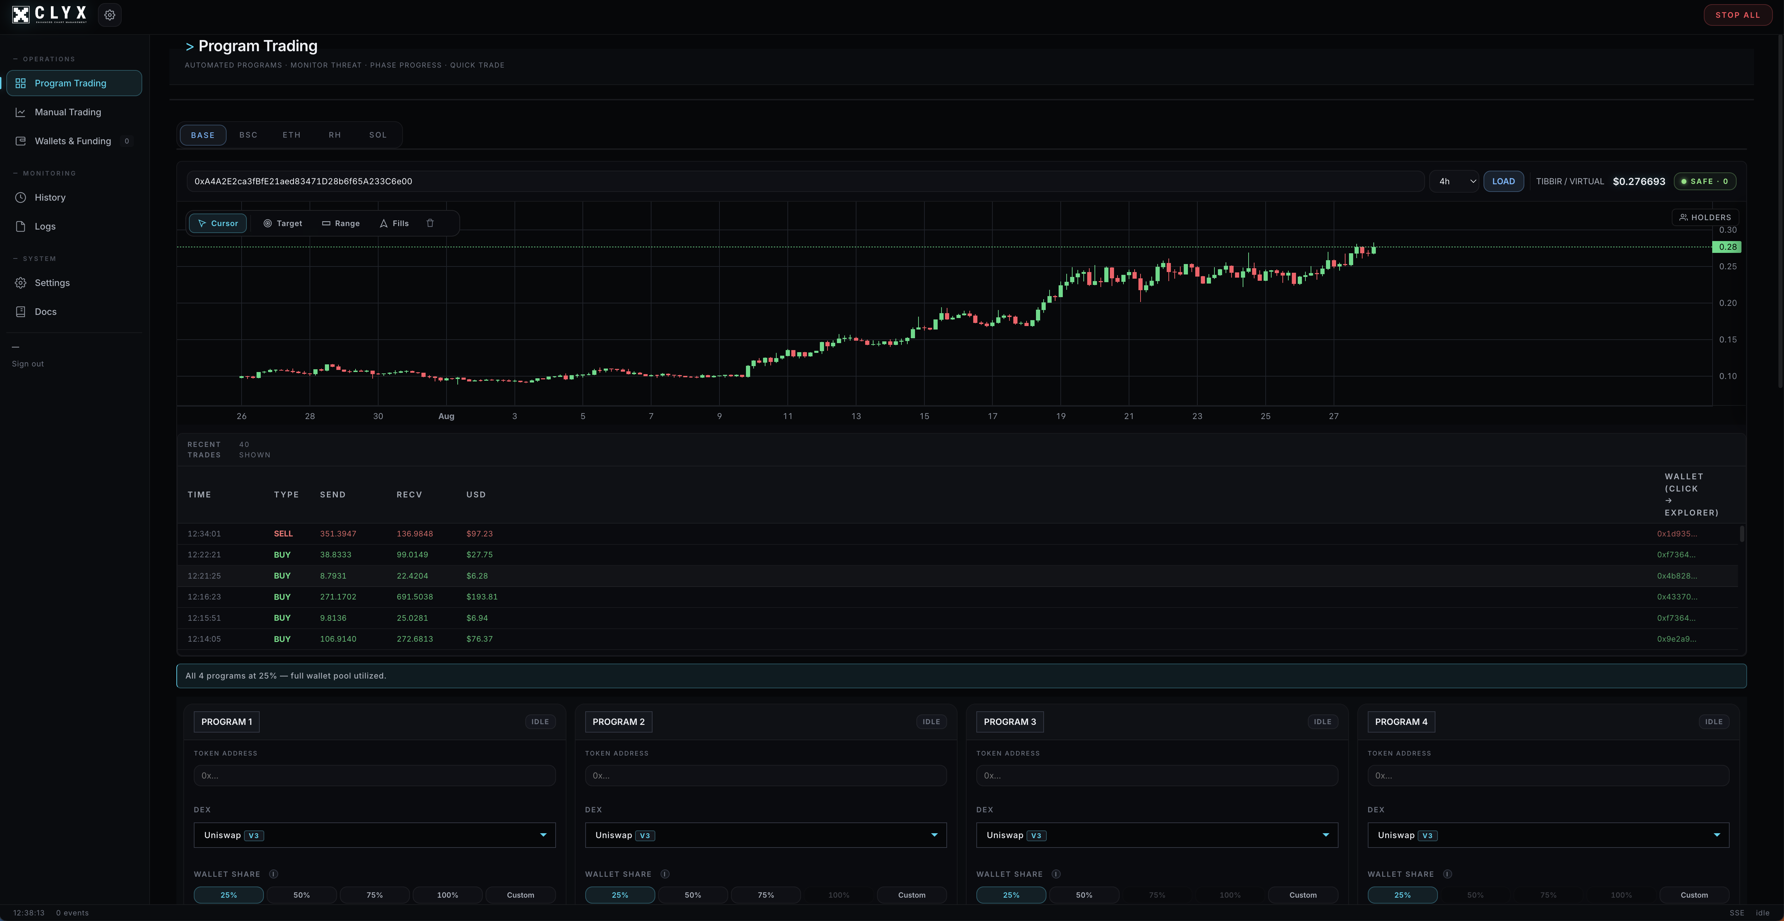Image resolution: width=1784 pixels, height=921 pixels.
Task: Click the LOAD button
Action: point(1503,181)
